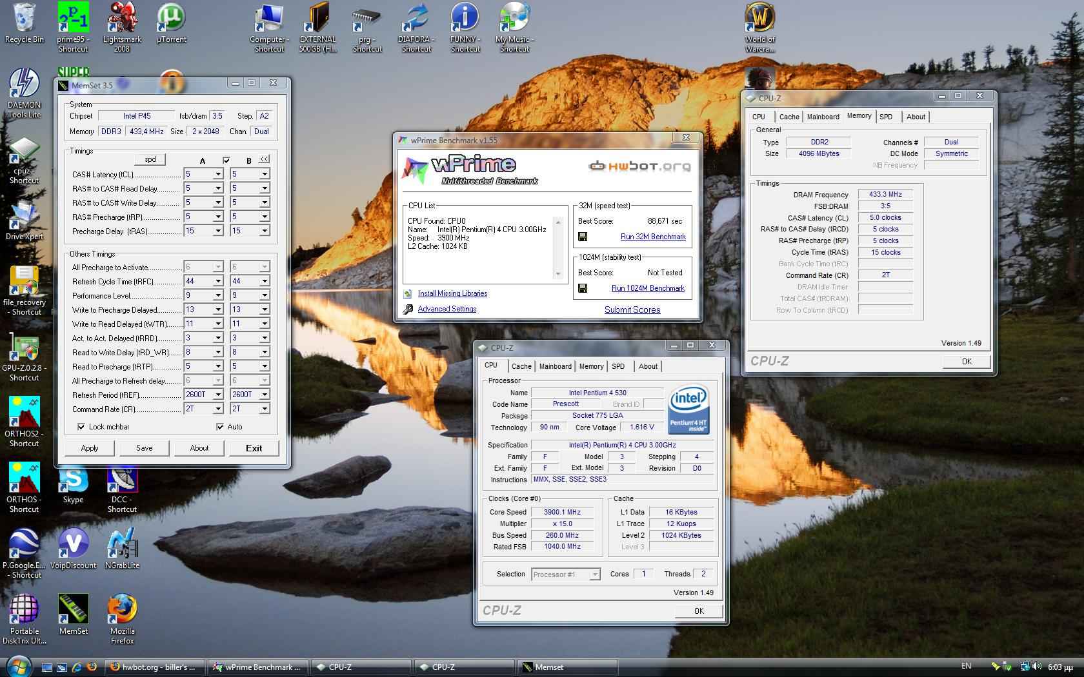1084x677 pixels.
Task: Open Drive Xpert desktop icon
Action: click(x=24, y=221)
